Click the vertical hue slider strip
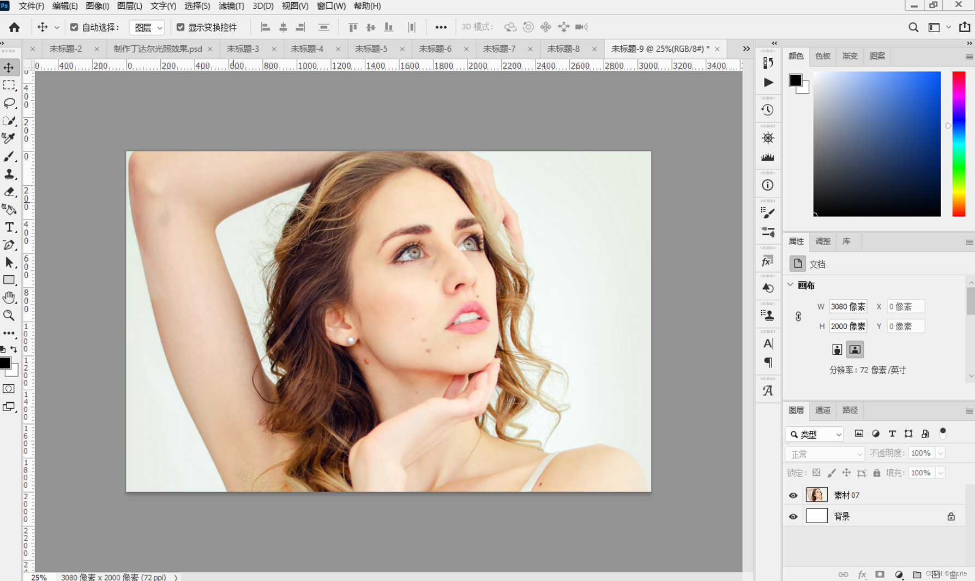Image resolution: width=975 pixels, height=581 pixels. coord(959,144)
